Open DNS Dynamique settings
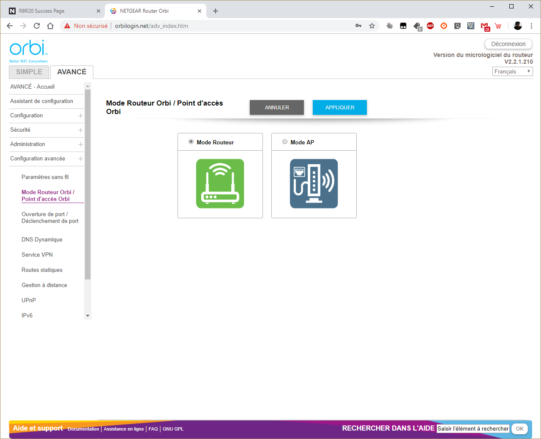 coord(42,240)
